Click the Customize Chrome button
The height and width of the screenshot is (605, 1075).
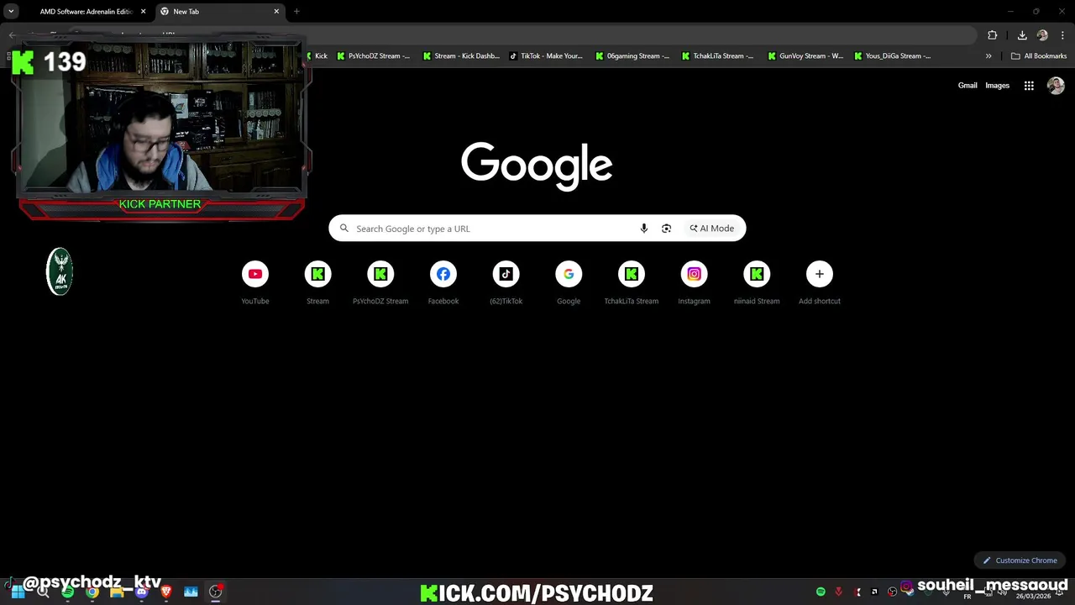click(x=1020, y=560)
